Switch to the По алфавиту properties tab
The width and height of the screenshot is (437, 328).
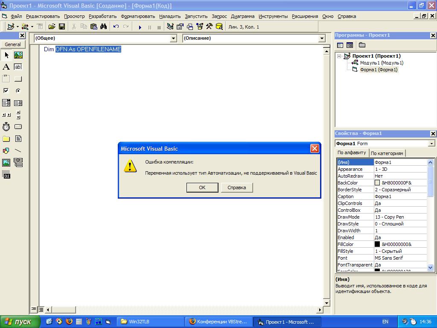(x=352, y=152)
